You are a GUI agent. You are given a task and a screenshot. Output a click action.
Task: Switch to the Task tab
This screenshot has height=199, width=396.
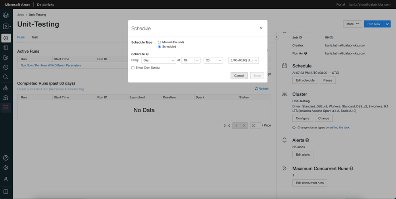pyautogui.click(x=35, y=37)
